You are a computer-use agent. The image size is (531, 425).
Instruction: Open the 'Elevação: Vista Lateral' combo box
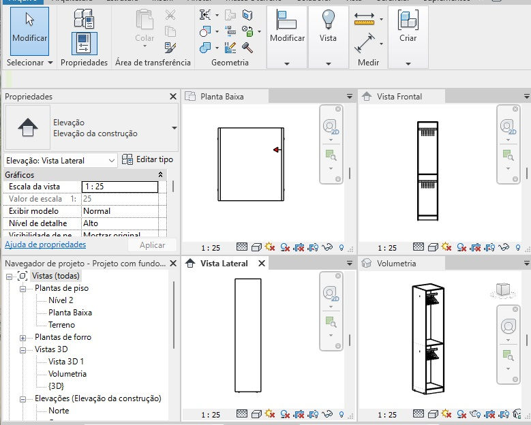pos(61,160)
